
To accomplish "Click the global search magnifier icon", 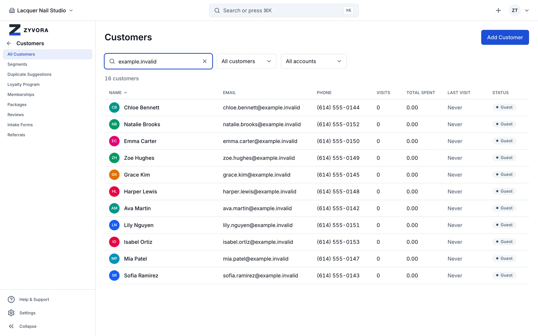I will [x=217, y=10].
